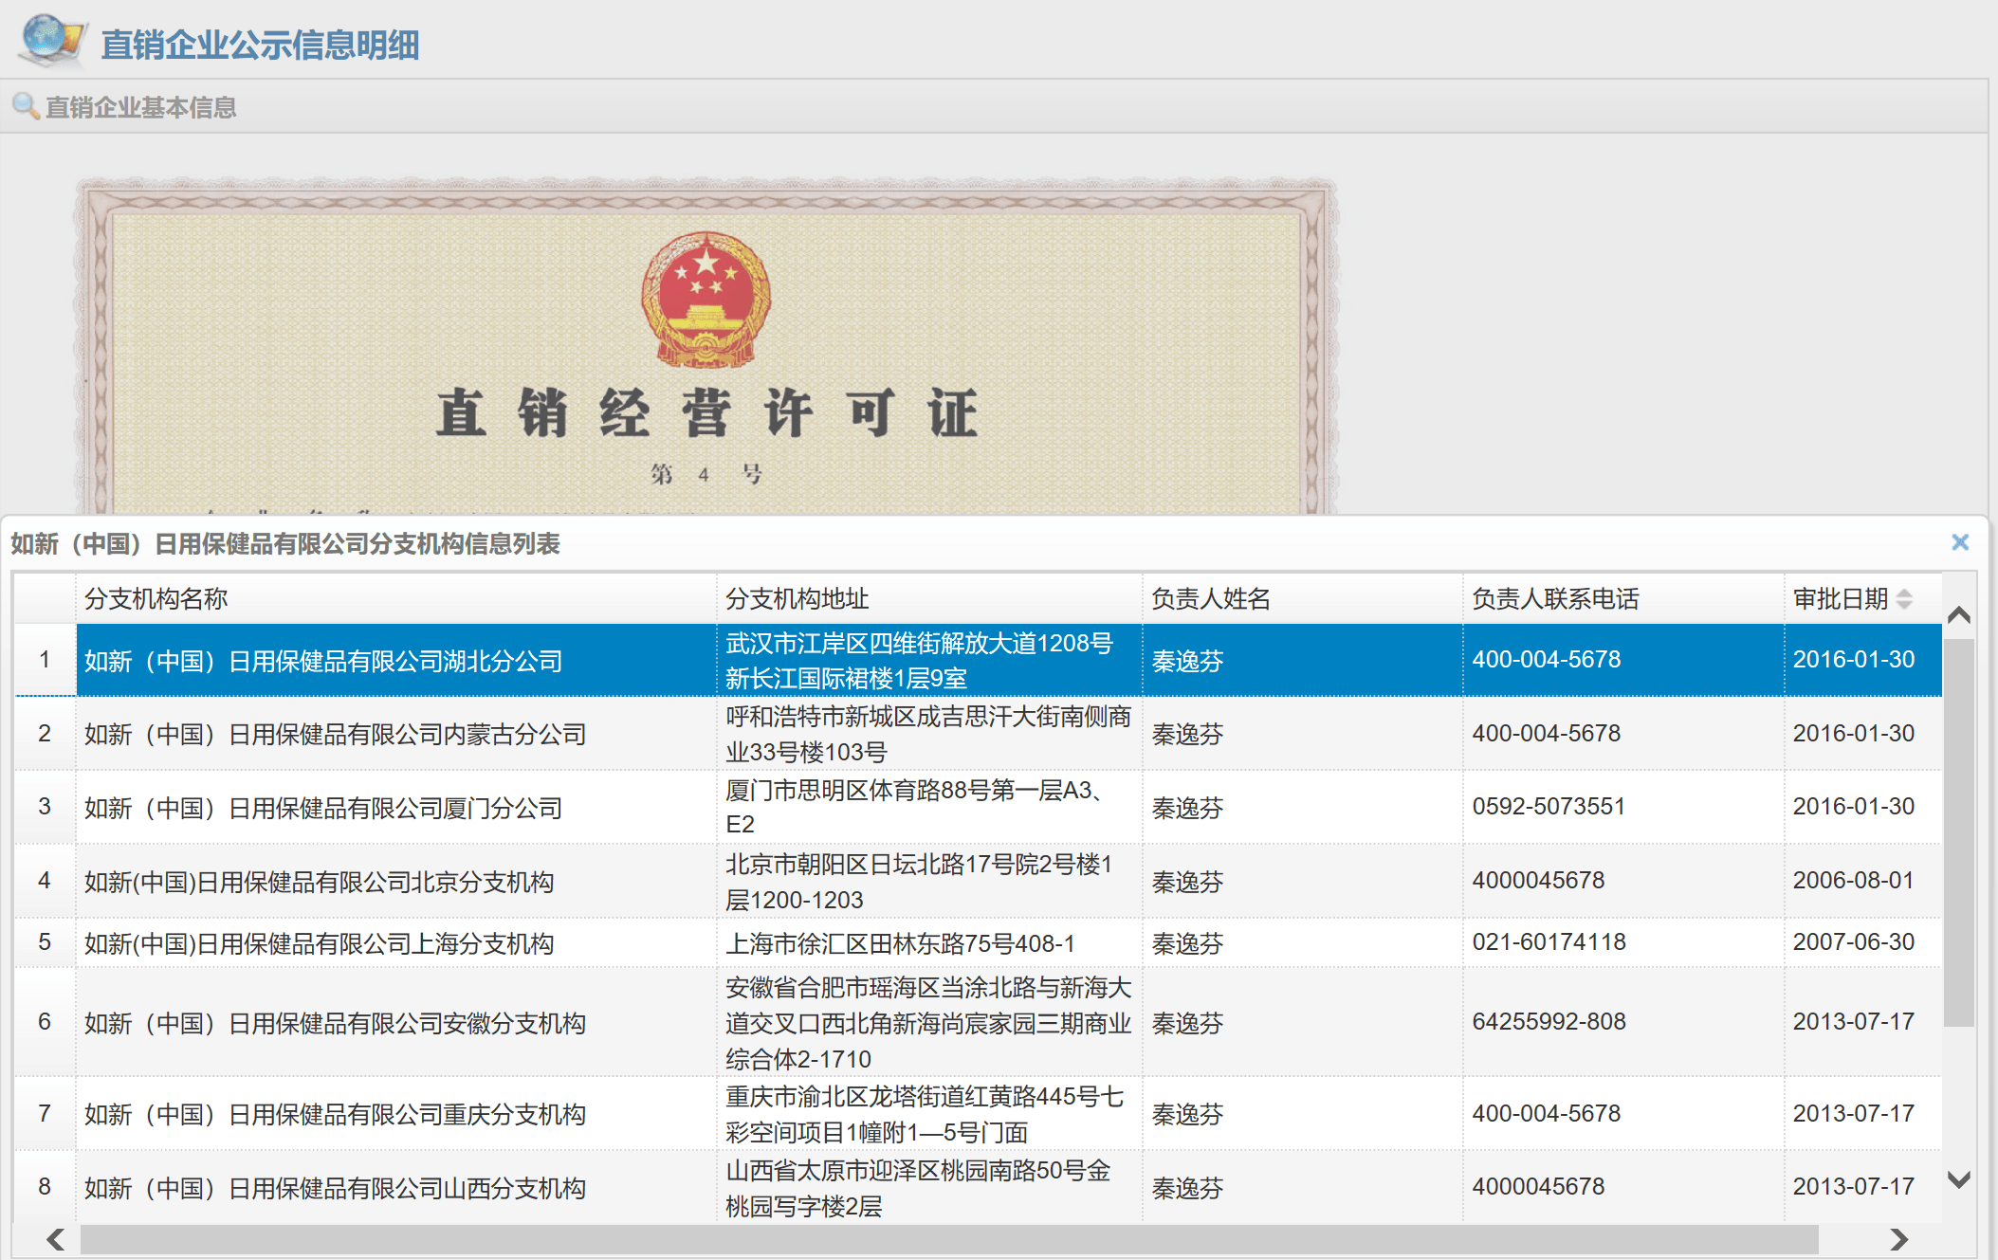Click row number 6 cell
1998x1260 pixels.
point(45,1022)
